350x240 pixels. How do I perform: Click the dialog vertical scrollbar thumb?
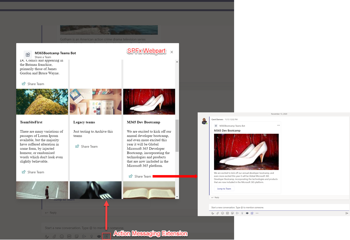point(177,136)
